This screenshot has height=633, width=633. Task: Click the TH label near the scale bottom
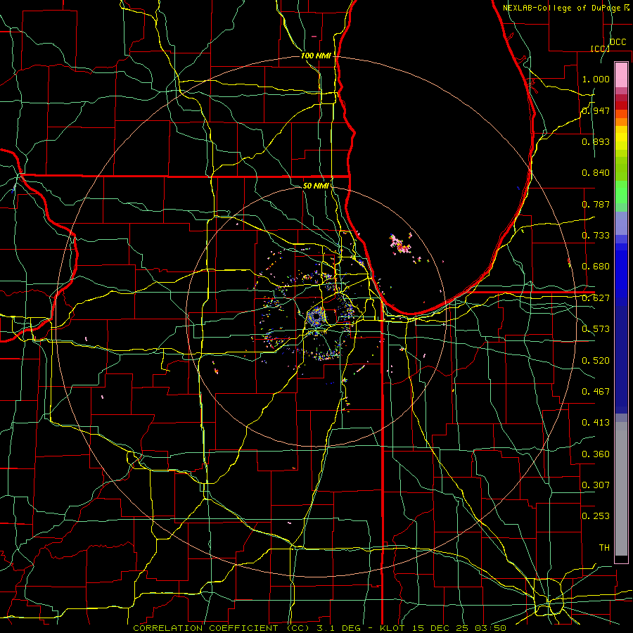point(604,548)
